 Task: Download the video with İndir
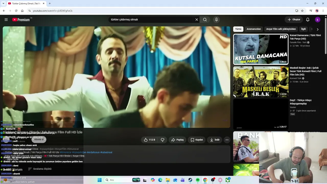[x=215, y=140]
